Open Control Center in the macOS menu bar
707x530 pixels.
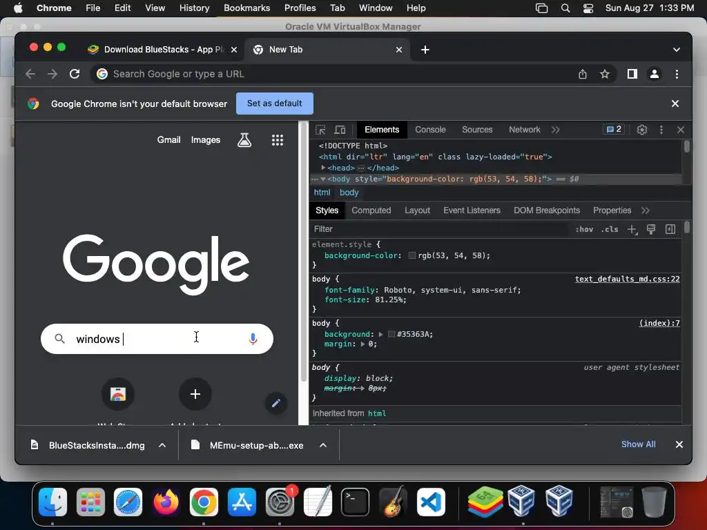(x=588, y=8)
